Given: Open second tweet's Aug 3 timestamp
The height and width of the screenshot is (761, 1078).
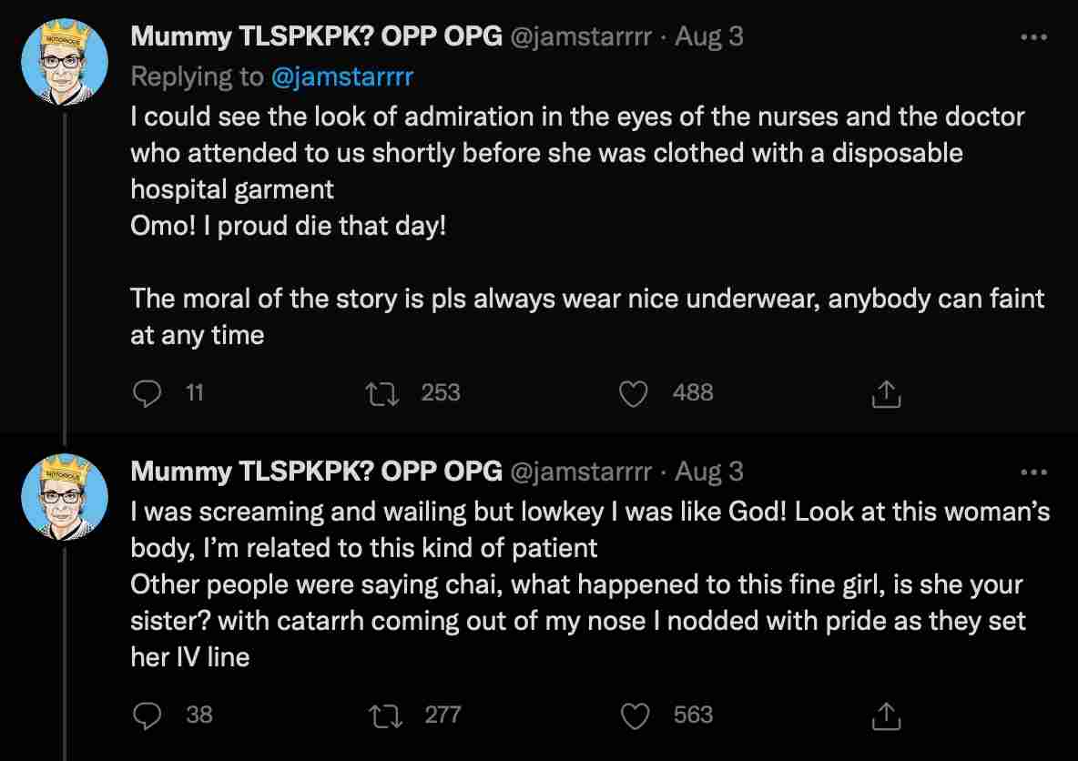Looking at the screenshot, I should [x=709, y=472].
